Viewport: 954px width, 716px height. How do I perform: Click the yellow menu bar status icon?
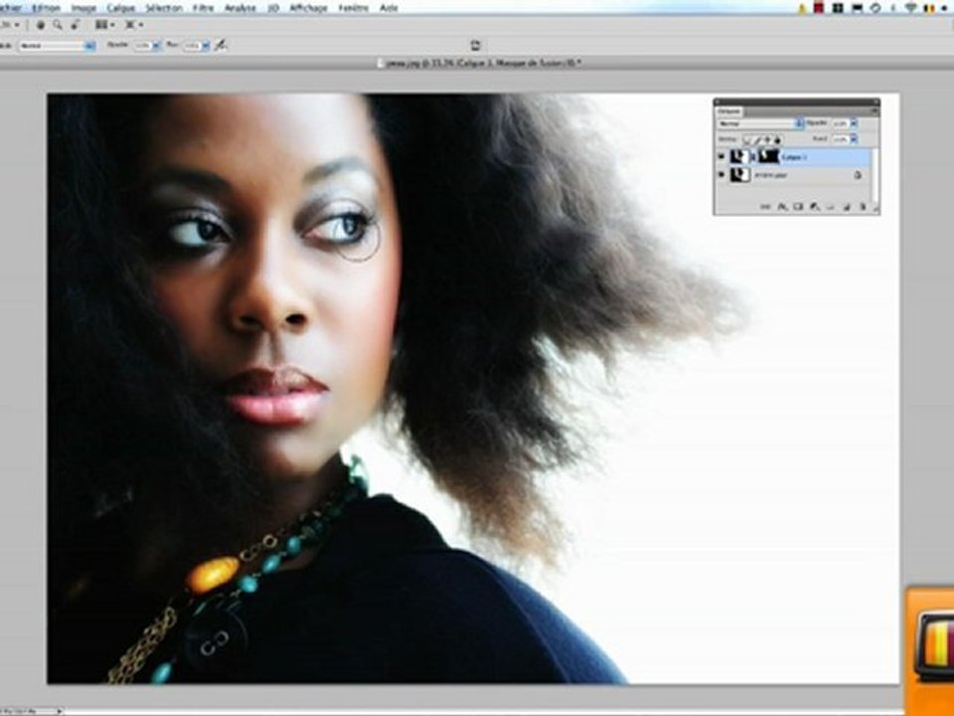click(802, 8)
